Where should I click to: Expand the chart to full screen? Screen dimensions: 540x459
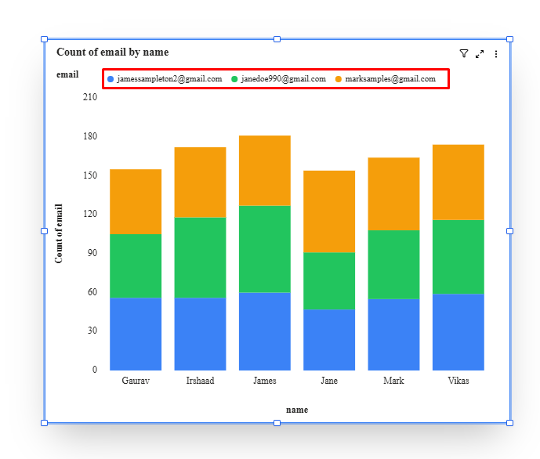[480, 54]
